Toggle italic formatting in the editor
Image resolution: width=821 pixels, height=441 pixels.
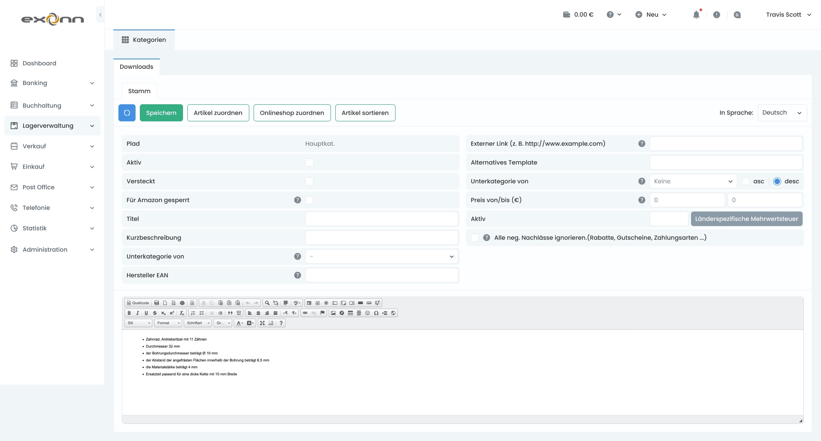tap(138, 313)
